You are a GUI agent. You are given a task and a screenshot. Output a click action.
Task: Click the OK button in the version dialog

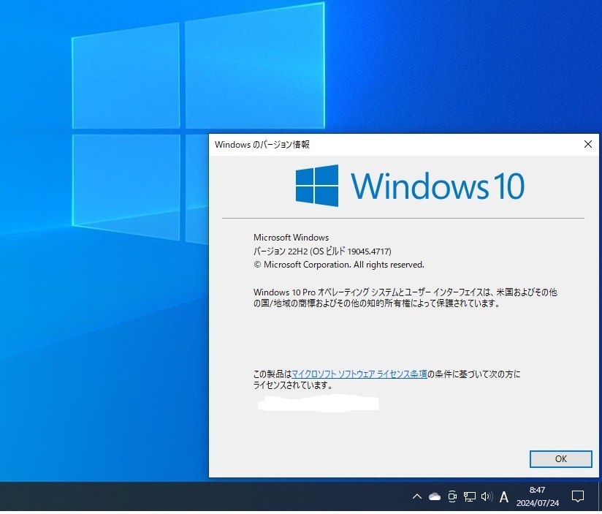click(560, 459)
